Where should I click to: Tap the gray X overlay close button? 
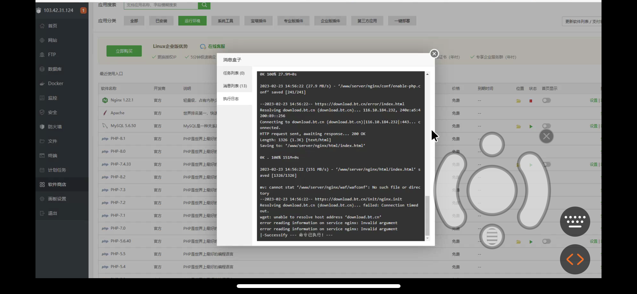546,136
